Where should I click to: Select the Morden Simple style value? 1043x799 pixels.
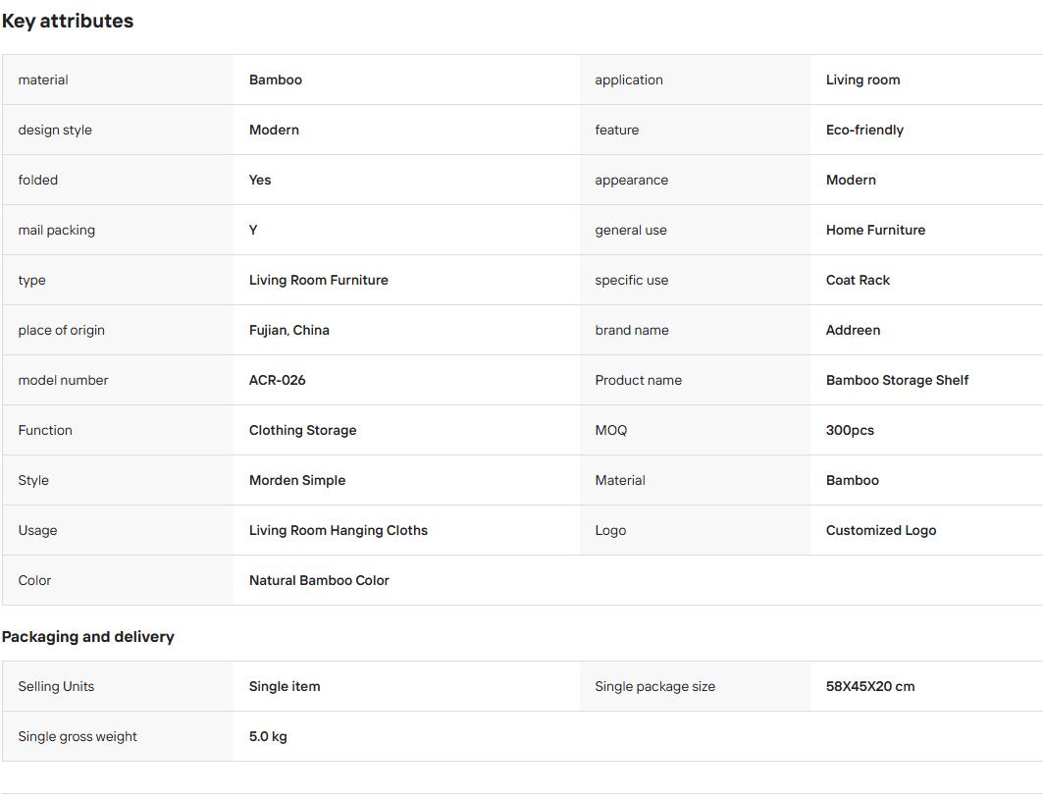(297, 480)
